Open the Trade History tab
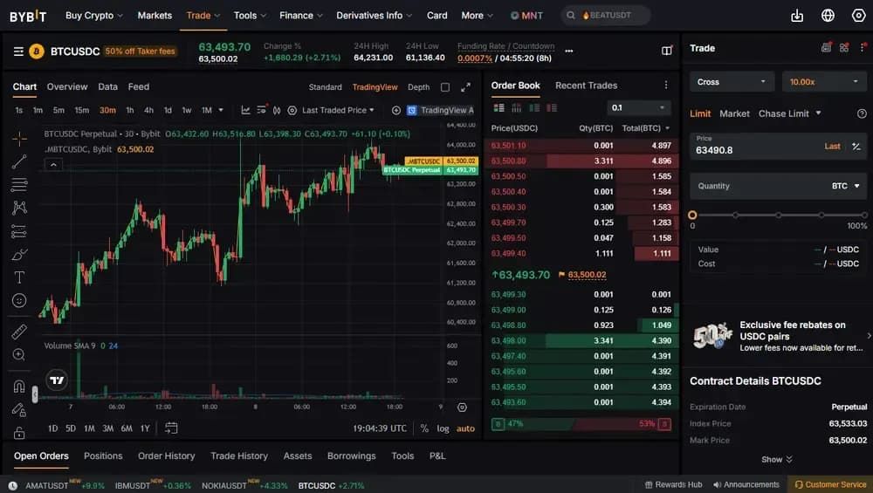873x493 pixels. click(x=239, y=455)
